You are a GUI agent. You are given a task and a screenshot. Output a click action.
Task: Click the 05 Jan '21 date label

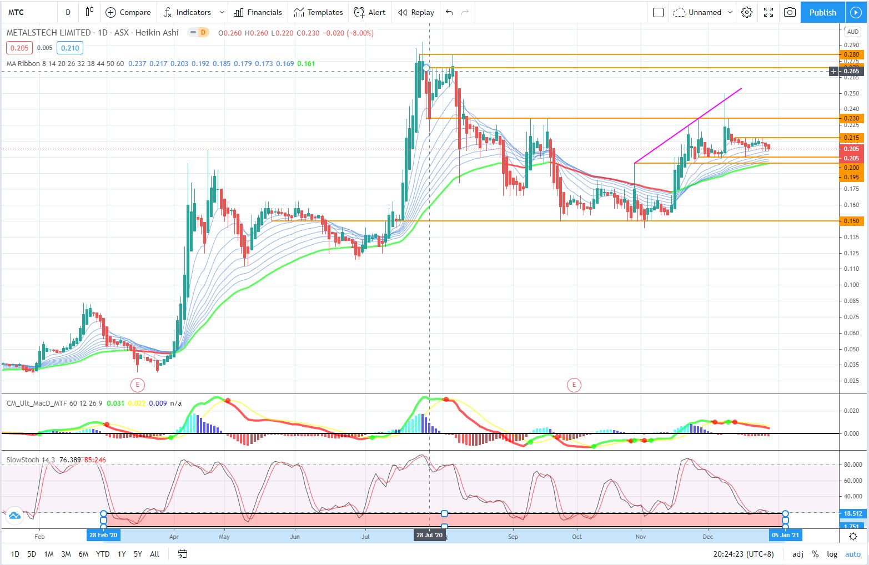point(785,536)
